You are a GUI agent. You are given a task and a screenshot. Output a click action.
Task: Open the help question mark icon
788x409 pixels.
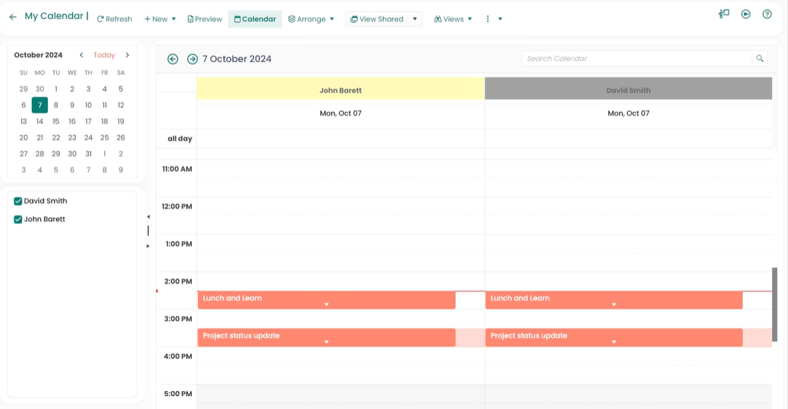[x=767, y=14]
